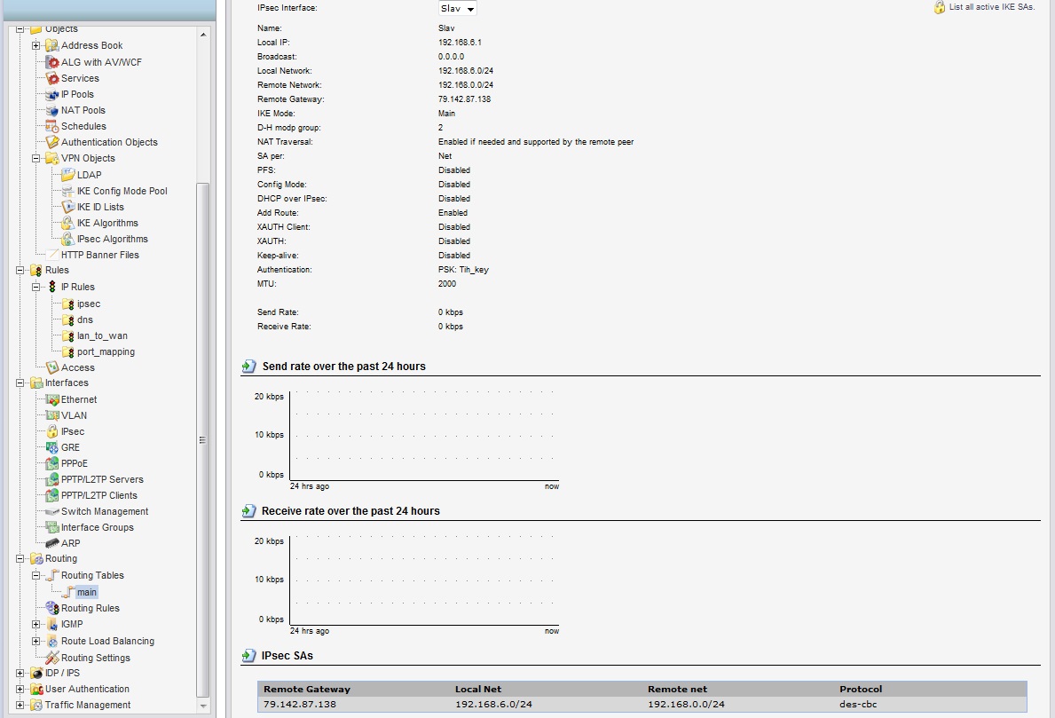Open List all active IKE SAs
The image size is (1055, 718).
tap(990, 7)
